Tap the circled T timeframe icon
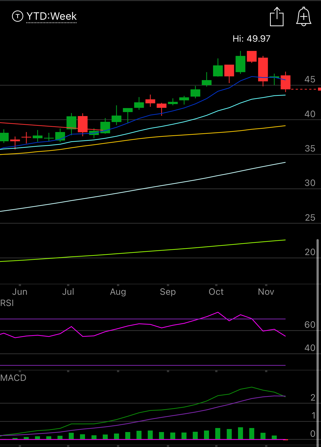Screen dimensions: 321x447 coord(17,16)
